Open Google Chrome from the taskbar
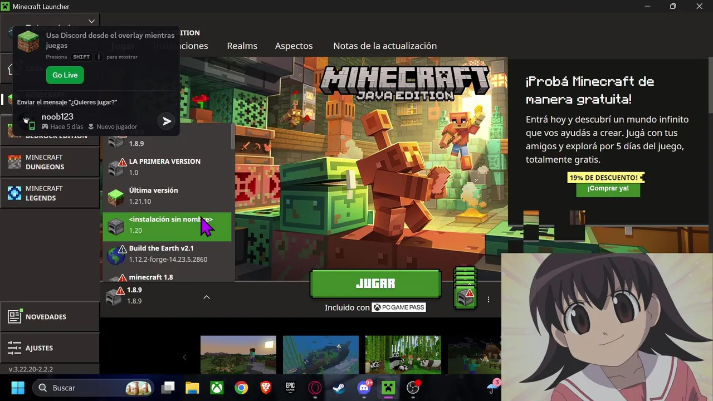This screenshot has width=713, height=401. coord(241,388)
